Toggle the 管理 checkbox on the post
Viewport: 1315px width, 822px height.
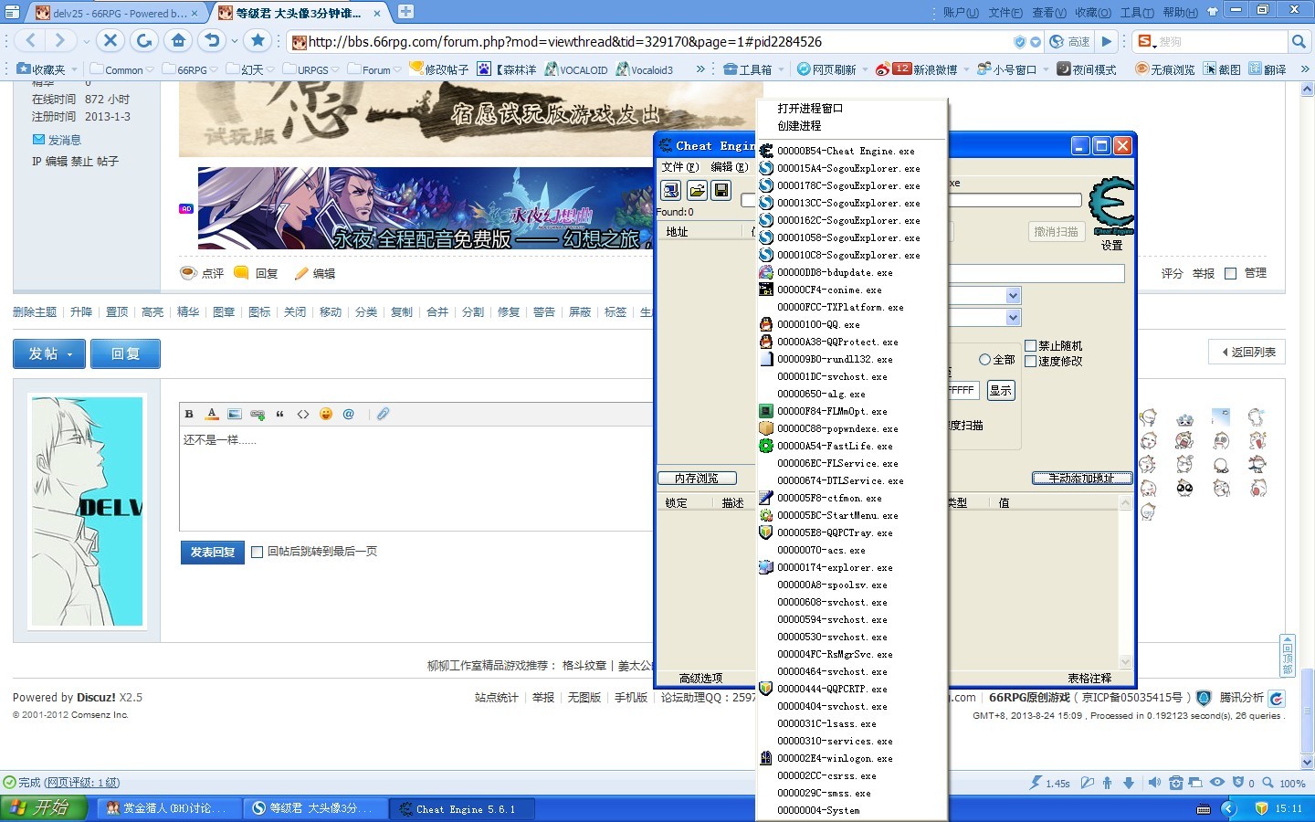click(1230, 273)
